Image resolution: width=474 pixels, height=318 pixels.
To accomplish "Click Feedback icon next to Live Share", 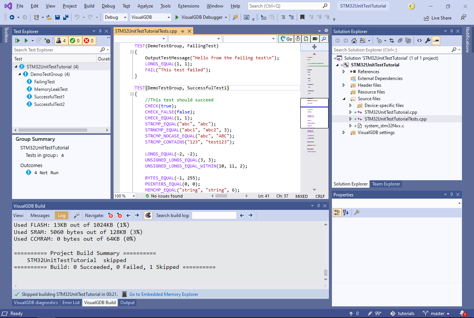I will click(x=463, y=18).
